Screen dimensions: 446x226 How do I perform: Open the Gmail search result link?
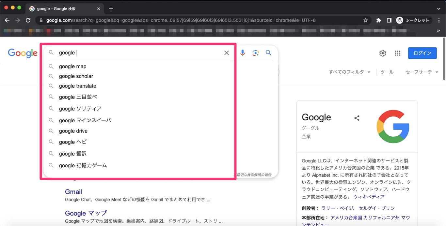(73, 192)
